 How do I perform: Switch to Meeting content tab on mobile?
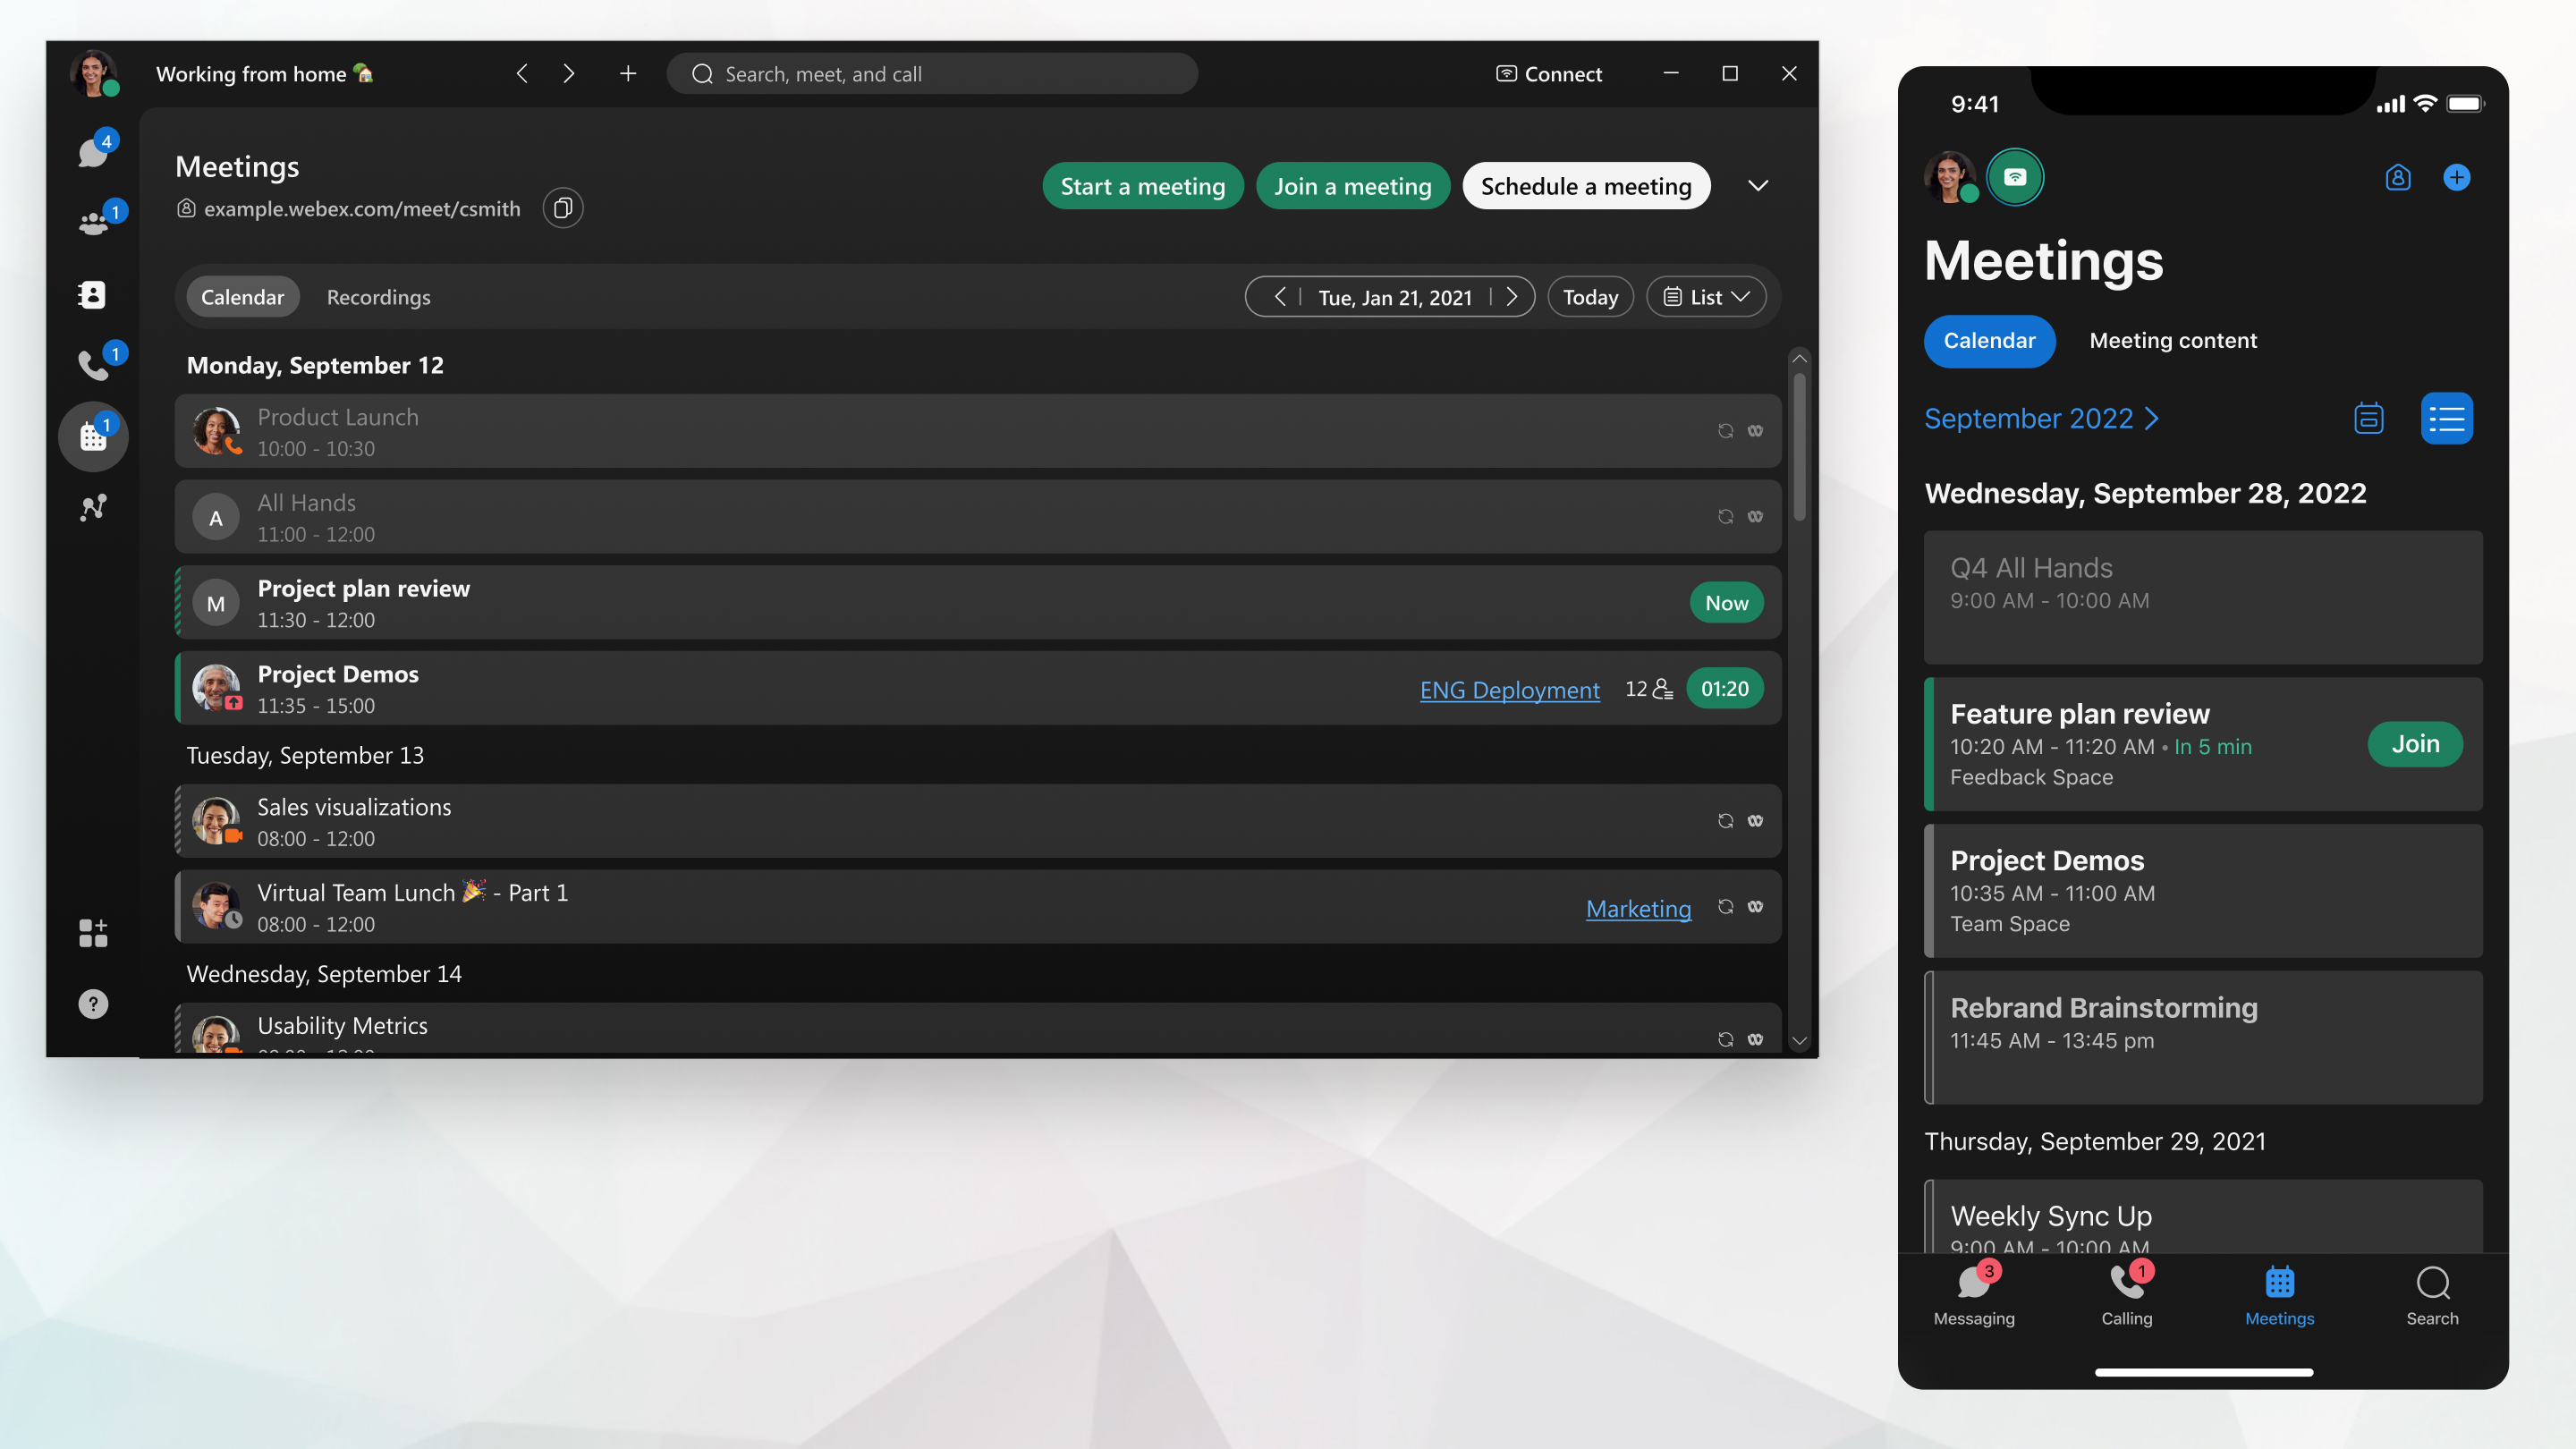click(2174, 342)
